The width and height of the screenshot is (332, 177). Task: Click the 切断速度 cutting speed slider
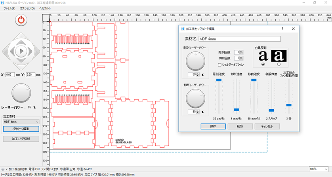tap(237, 109)
